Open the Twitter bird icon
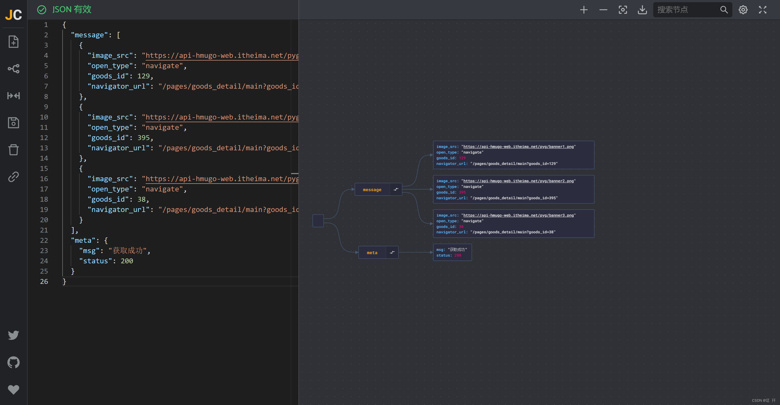The height and width of the screenshot is (405, 780). pyautogui.click(x=13, y=335)
